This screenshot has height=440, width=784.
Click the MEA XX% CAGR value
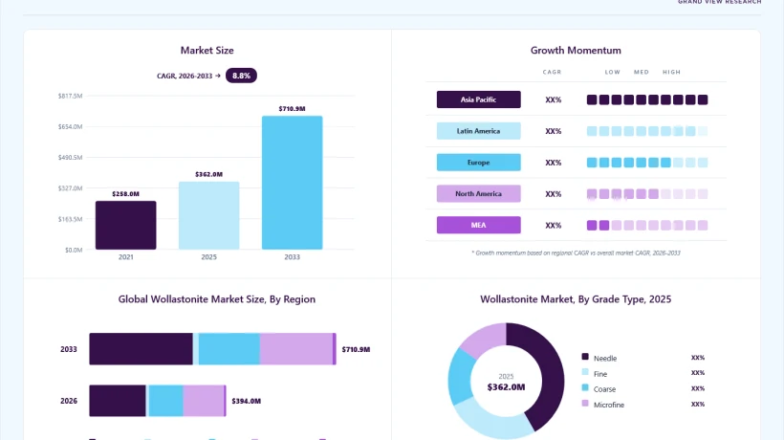[x=553, y=226]
